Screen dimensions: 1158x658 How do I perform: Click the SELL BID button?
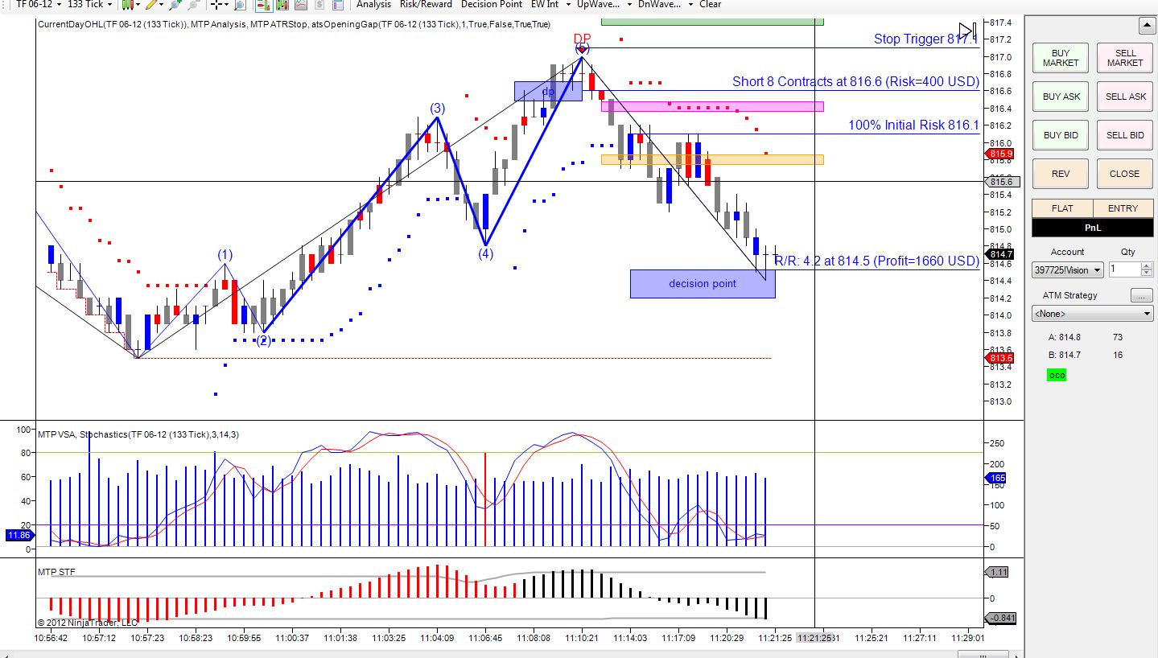click(1124, 135)
